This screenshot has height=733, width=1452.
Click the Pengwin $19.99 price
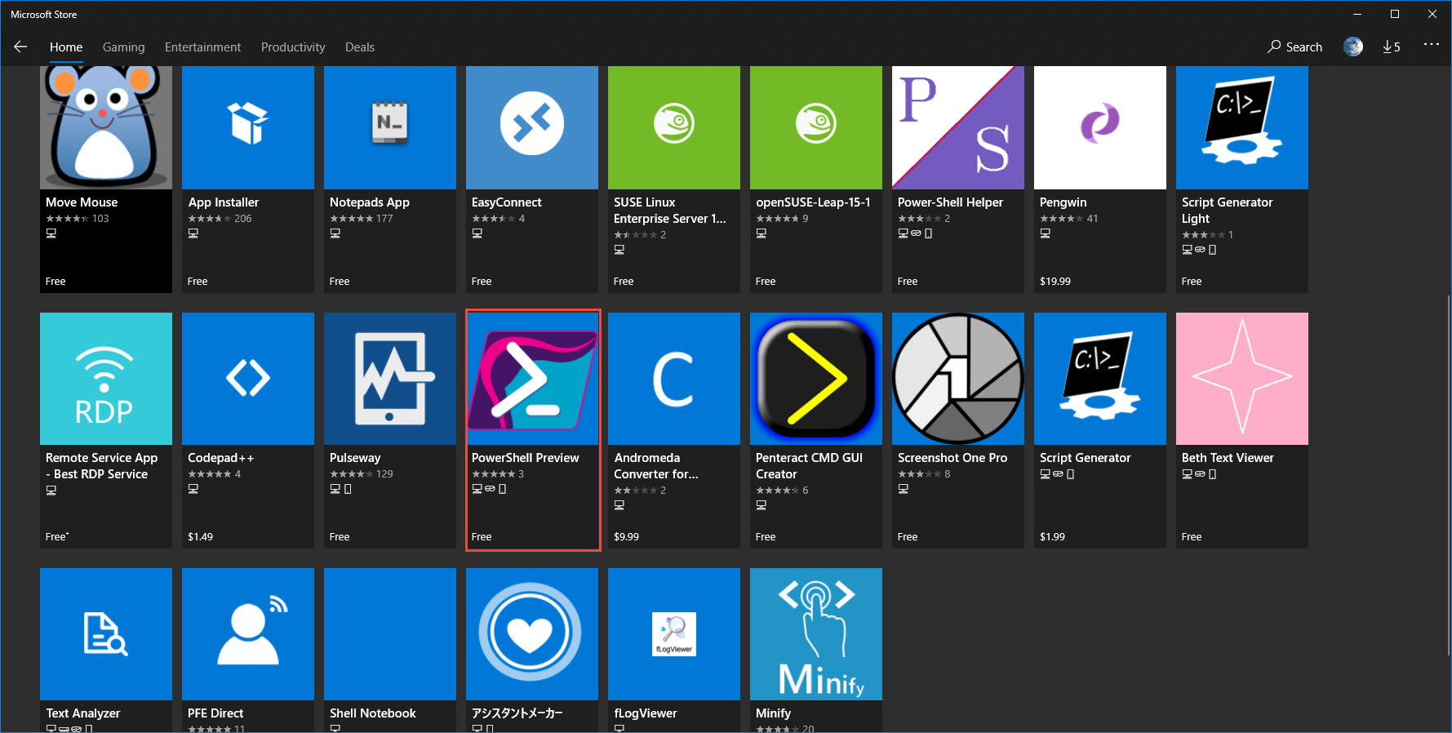click(x=1055, y=281)
